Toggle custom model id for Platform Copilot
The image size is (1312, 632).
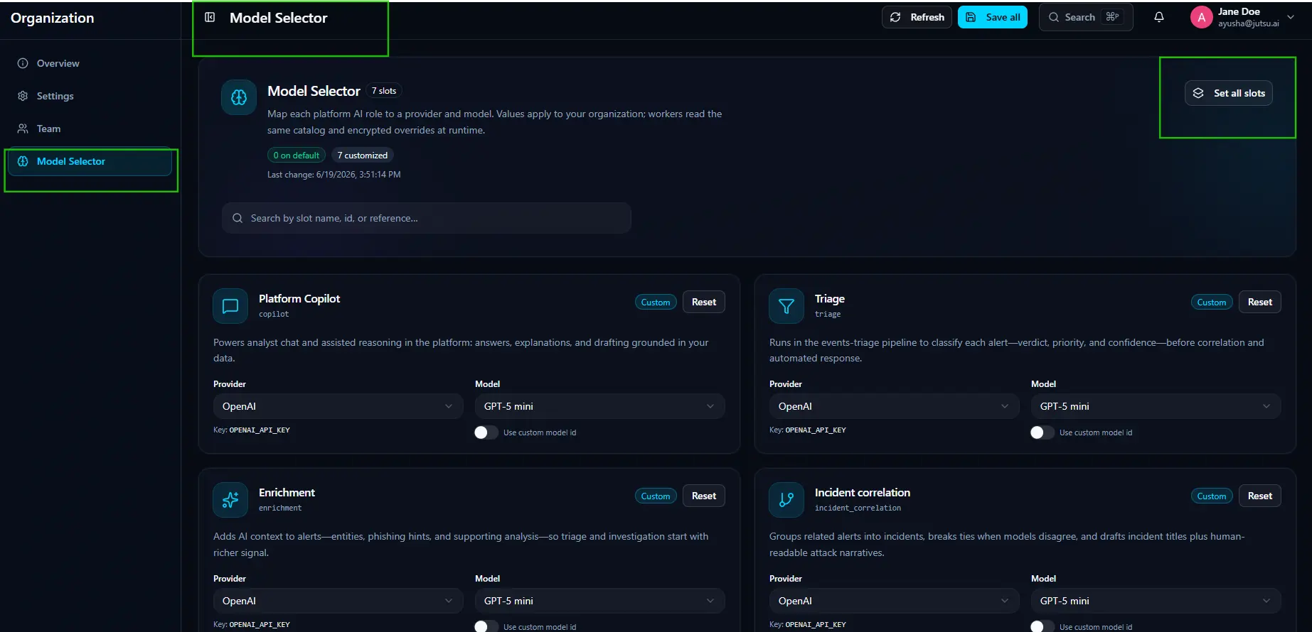coord(486,432)
